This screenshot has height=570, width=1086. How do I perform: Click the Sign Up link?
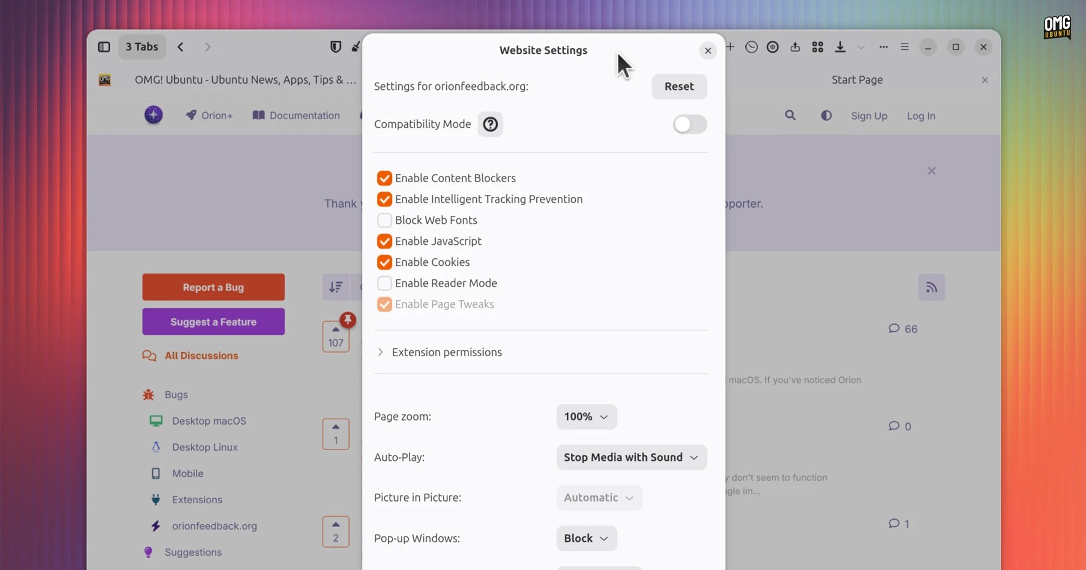pos(869,116)
